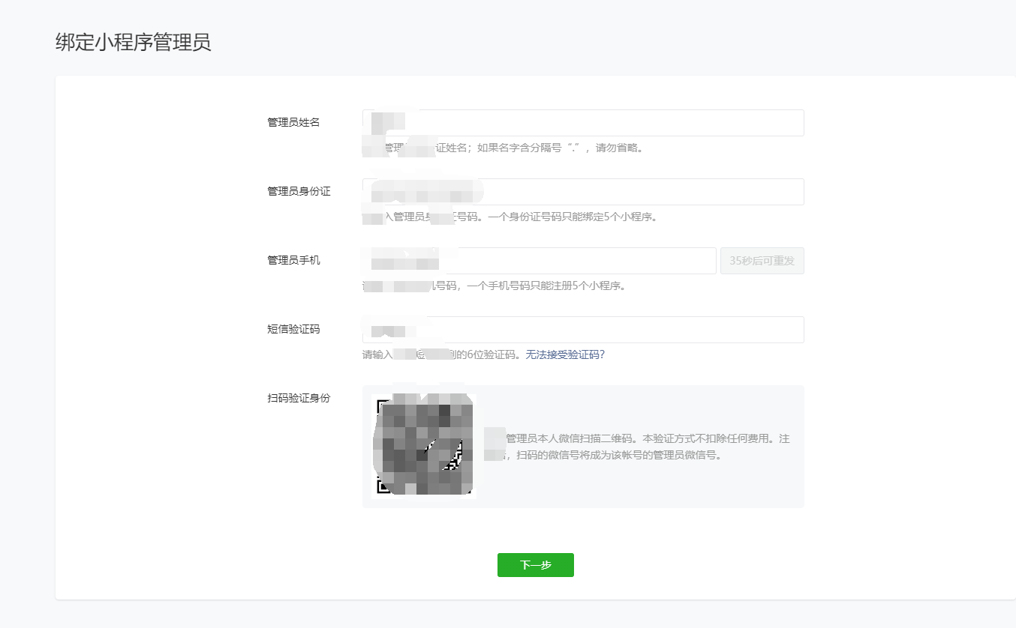Click the 管理员姓名 input field
Viewport: 1016px width, 628px height.
pos(583,123)
